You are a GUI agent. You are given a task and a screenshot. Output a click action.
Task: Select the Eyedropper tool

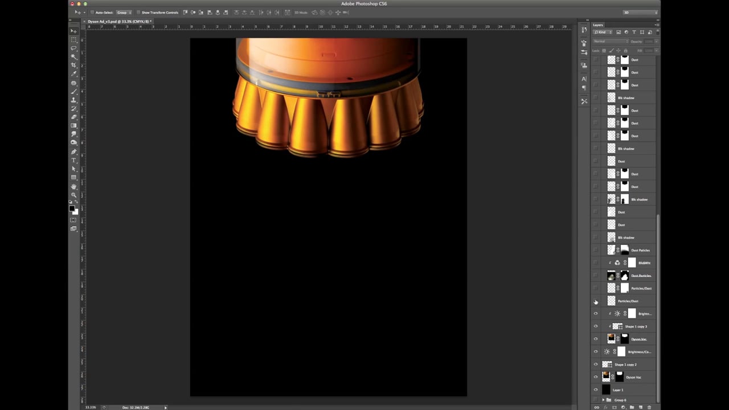point(73,73)
